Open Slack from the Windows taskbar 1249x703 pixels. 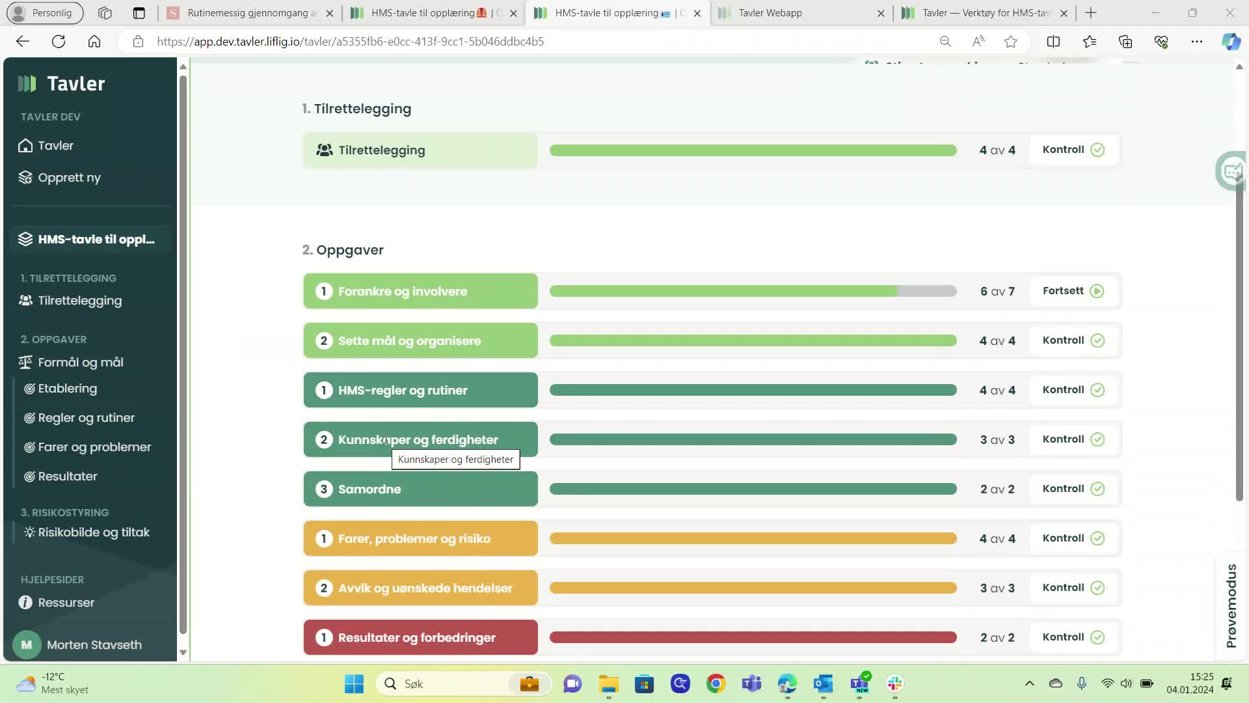point(895,683)
